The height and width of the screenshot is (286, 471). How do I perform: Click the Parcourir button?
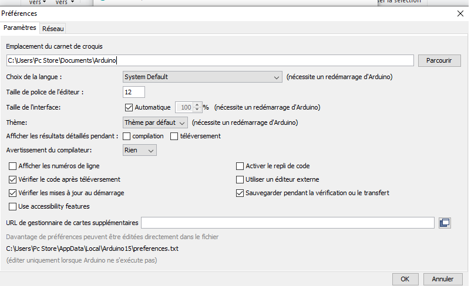(x=439, y=60)
